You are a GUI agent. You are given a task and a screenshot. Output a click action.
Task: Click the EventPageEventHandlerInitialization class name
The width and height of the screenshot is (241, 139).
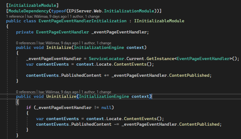[78, 21]
